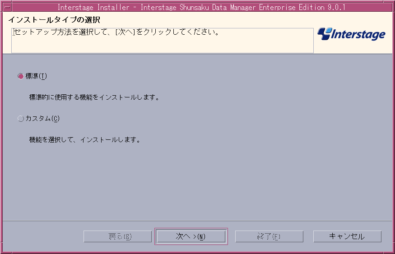Click the greyed-out 終了(F) button
This screenshot has width=395, height=254.
[x=269, y=236]
